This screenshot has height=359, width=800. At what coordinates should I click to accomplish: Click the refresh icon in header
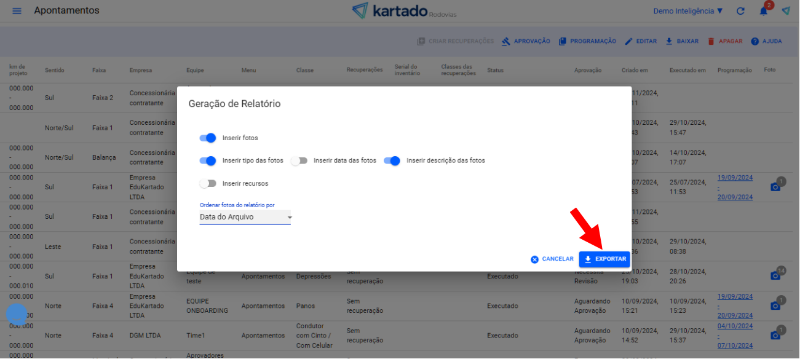(740, 11)
